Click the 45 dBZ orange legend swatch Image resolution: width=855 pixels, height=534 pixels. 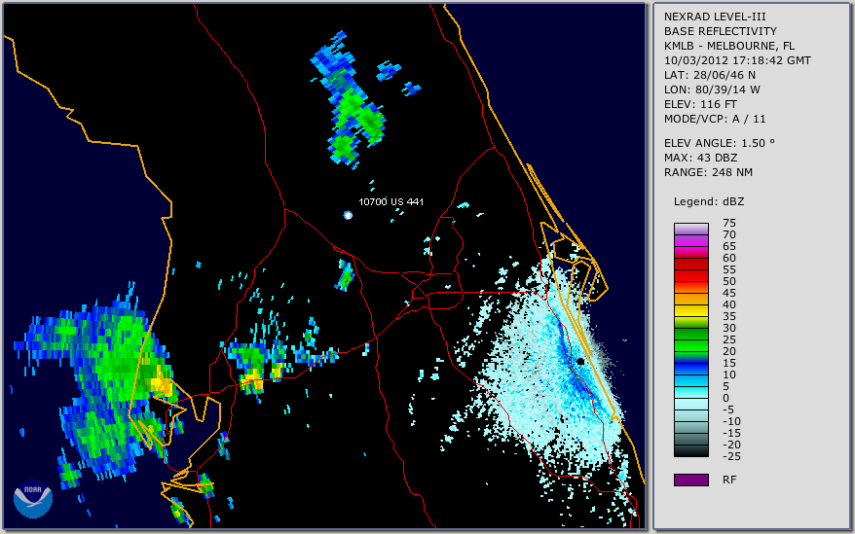pos(690,299)
